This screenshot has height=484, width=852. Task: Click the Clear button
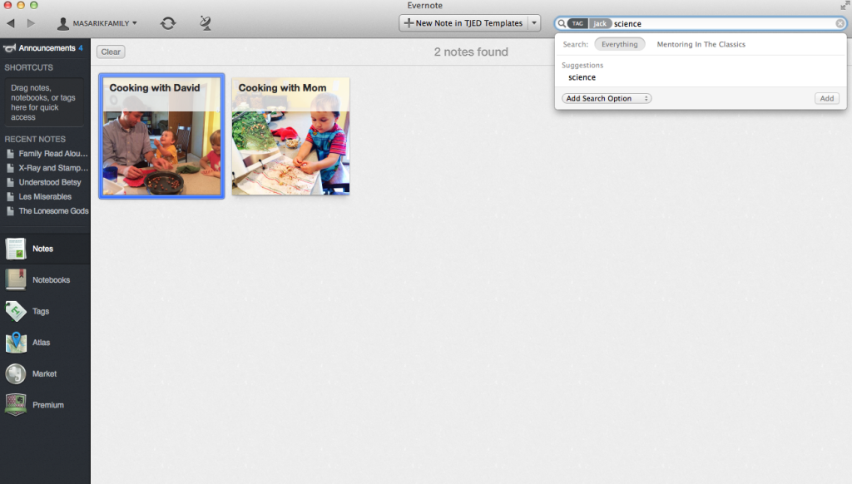pyautogui.click(x=111, y=52)
